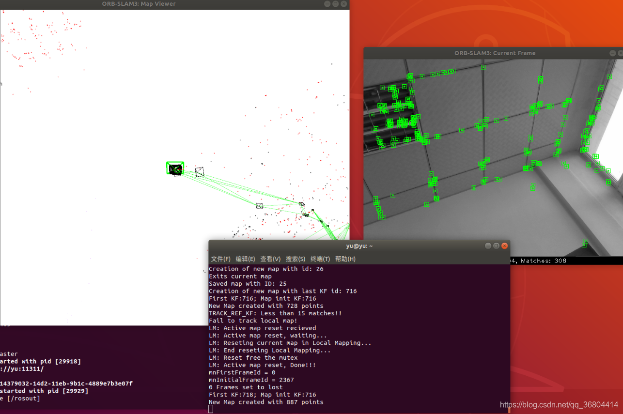623x414 pixels.
Task: Open the 帮助(H) menu in the terminal
Action: tap(345, 259)
